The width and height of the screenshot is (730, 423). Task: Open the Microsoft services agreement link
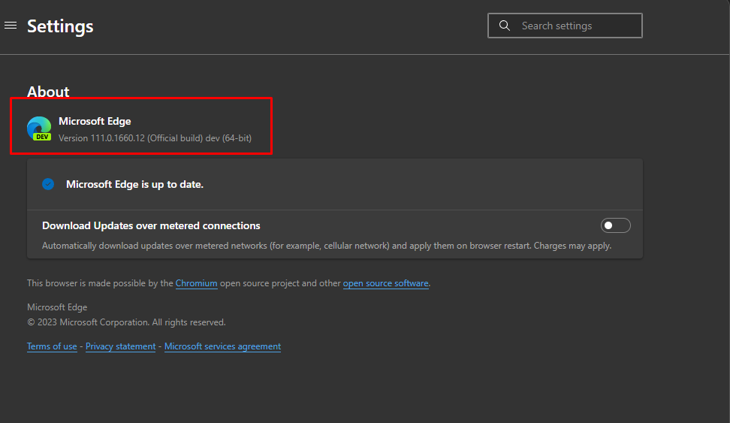[x=222, y=346]
